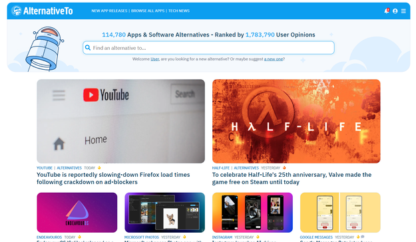Click the search magnifier icon

pyautogui.click(x=88, y=48)
